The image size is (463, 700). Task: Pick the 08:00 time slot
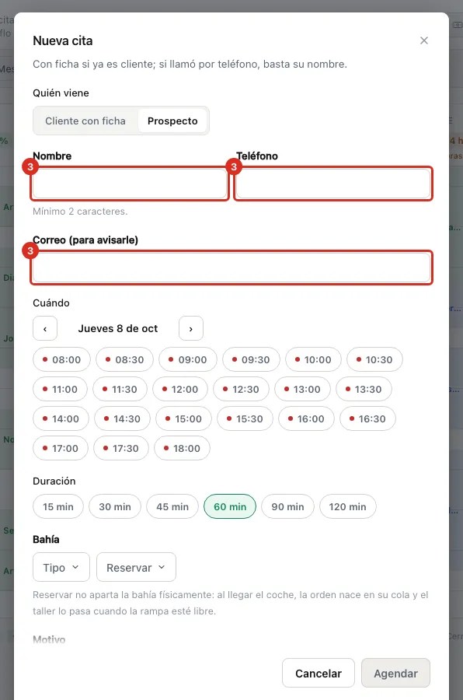(x=61, y=360)
